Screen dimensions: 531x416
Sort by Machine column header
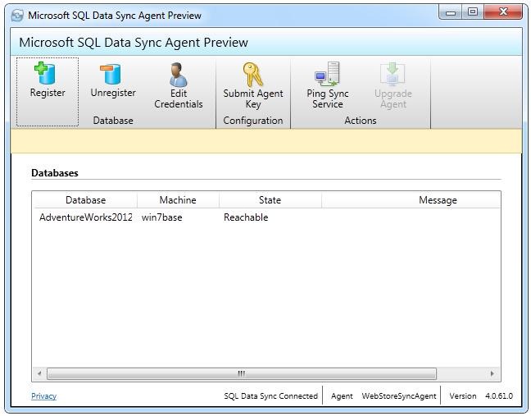tap(178, 200)
